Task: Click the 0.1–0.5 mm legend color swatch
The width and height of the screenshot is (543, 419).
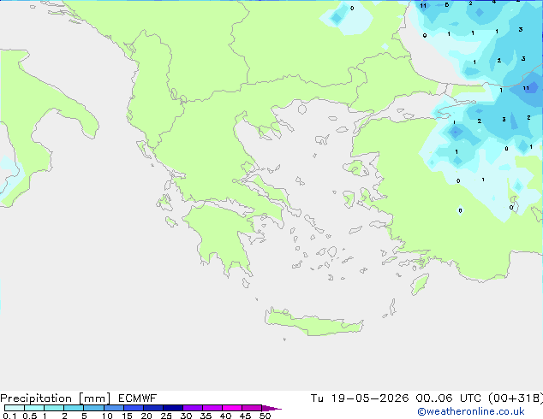Action: [x=15, y=408]
